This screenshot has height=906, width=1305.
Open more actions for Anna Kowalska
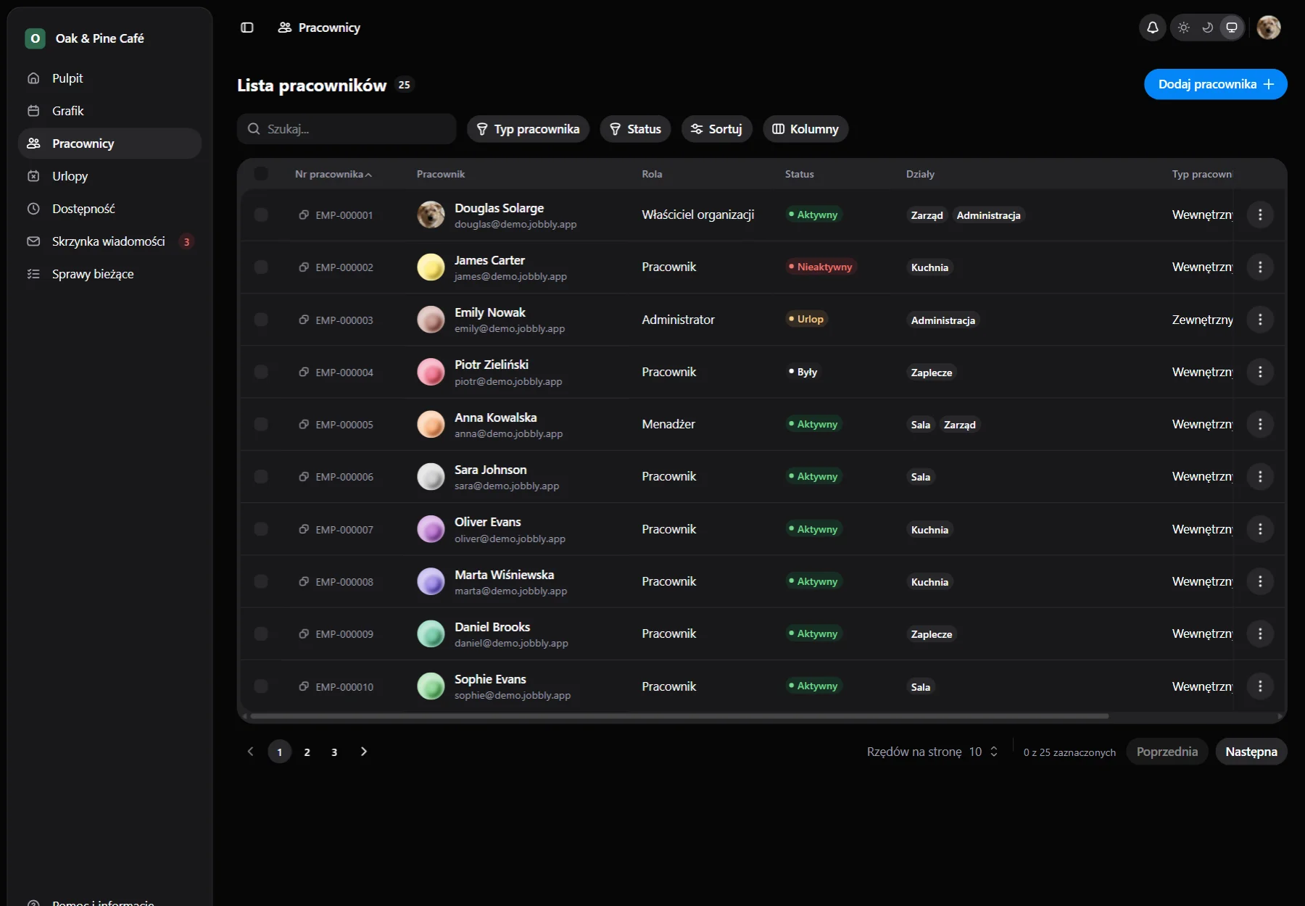point(1260,424)
